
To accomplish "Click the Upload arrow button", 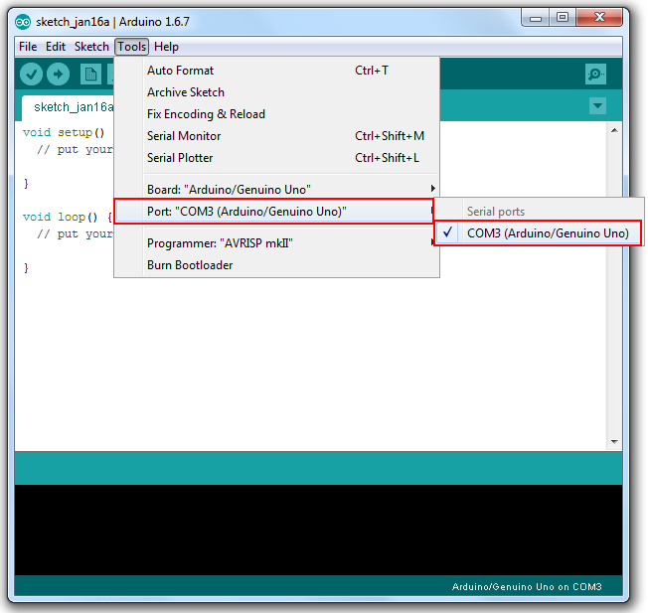I will point(59,74).
